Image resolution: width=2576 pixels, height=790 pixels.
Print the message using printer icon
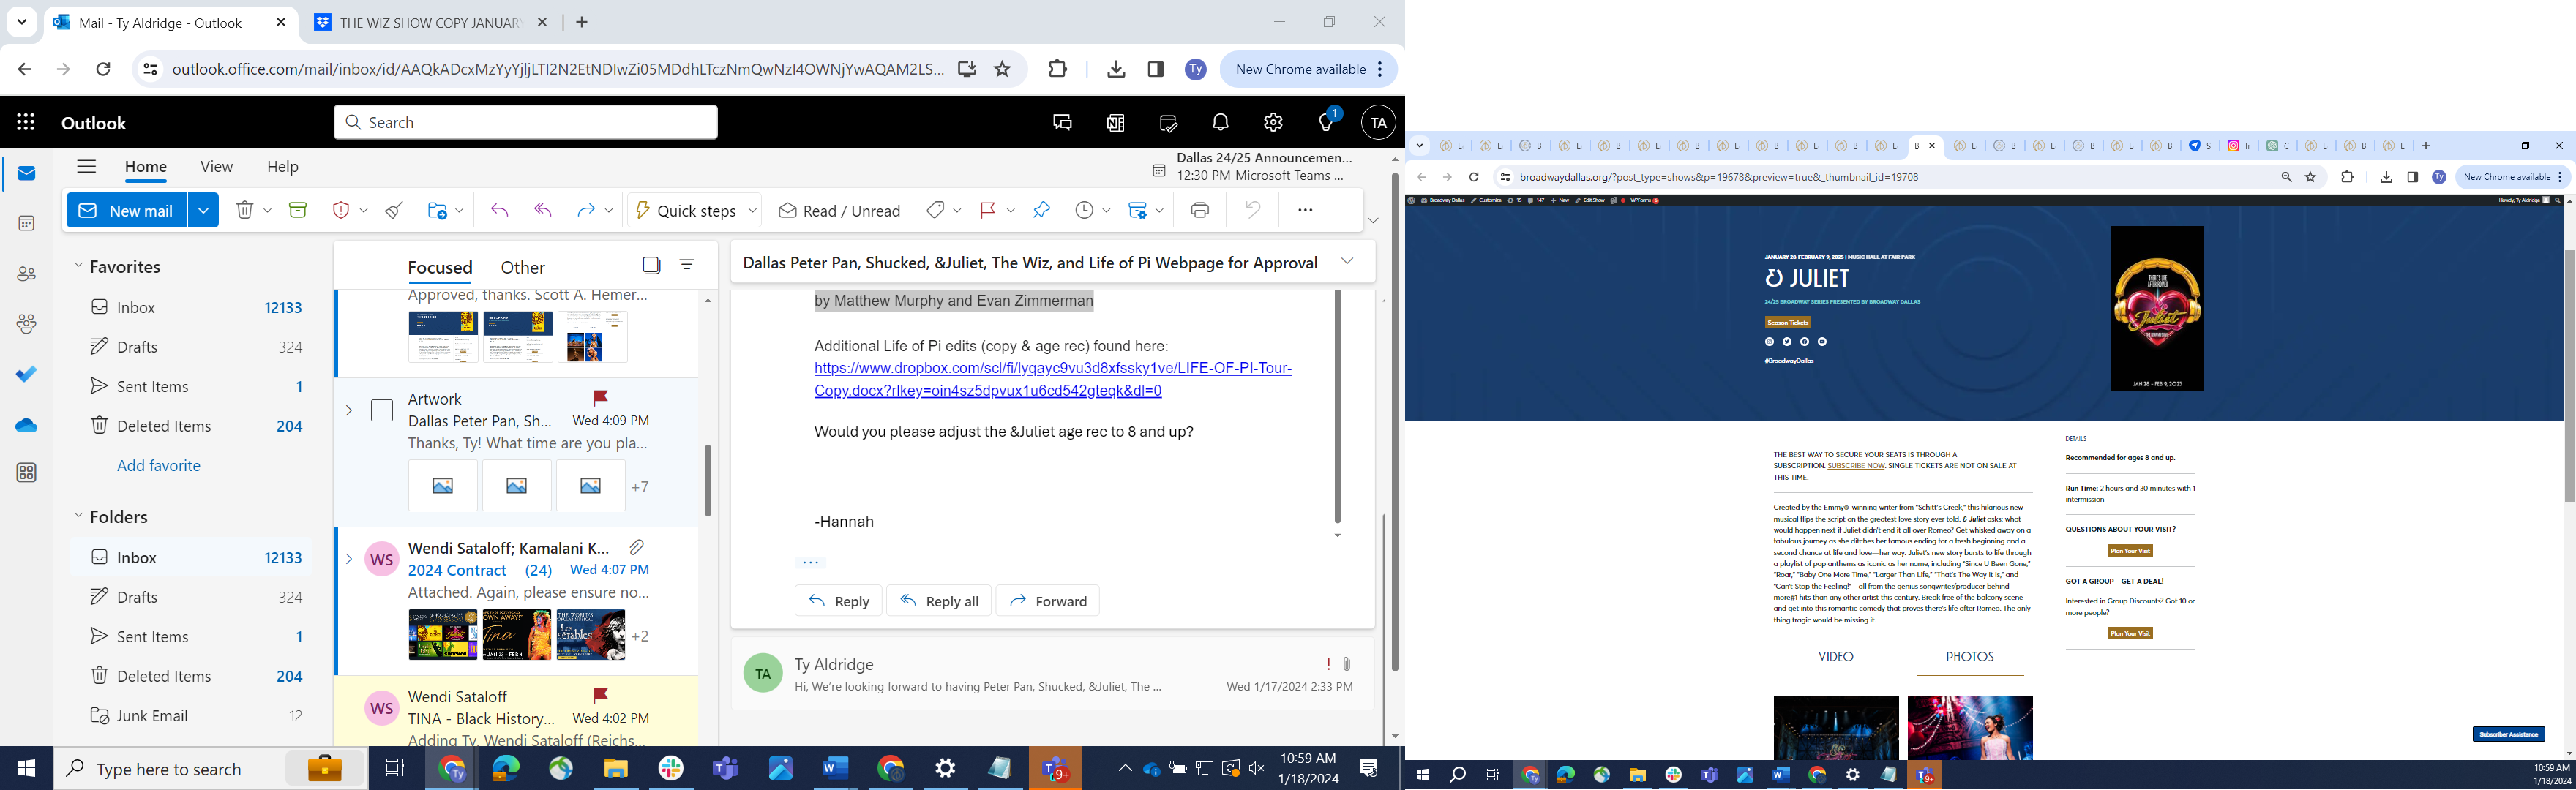click(1200, 210)
